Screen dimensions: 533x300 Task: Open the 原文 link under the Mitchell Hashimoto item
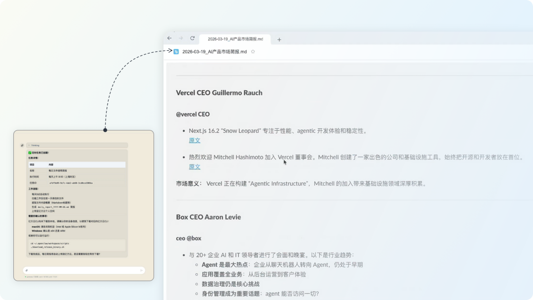click(194, 167)
